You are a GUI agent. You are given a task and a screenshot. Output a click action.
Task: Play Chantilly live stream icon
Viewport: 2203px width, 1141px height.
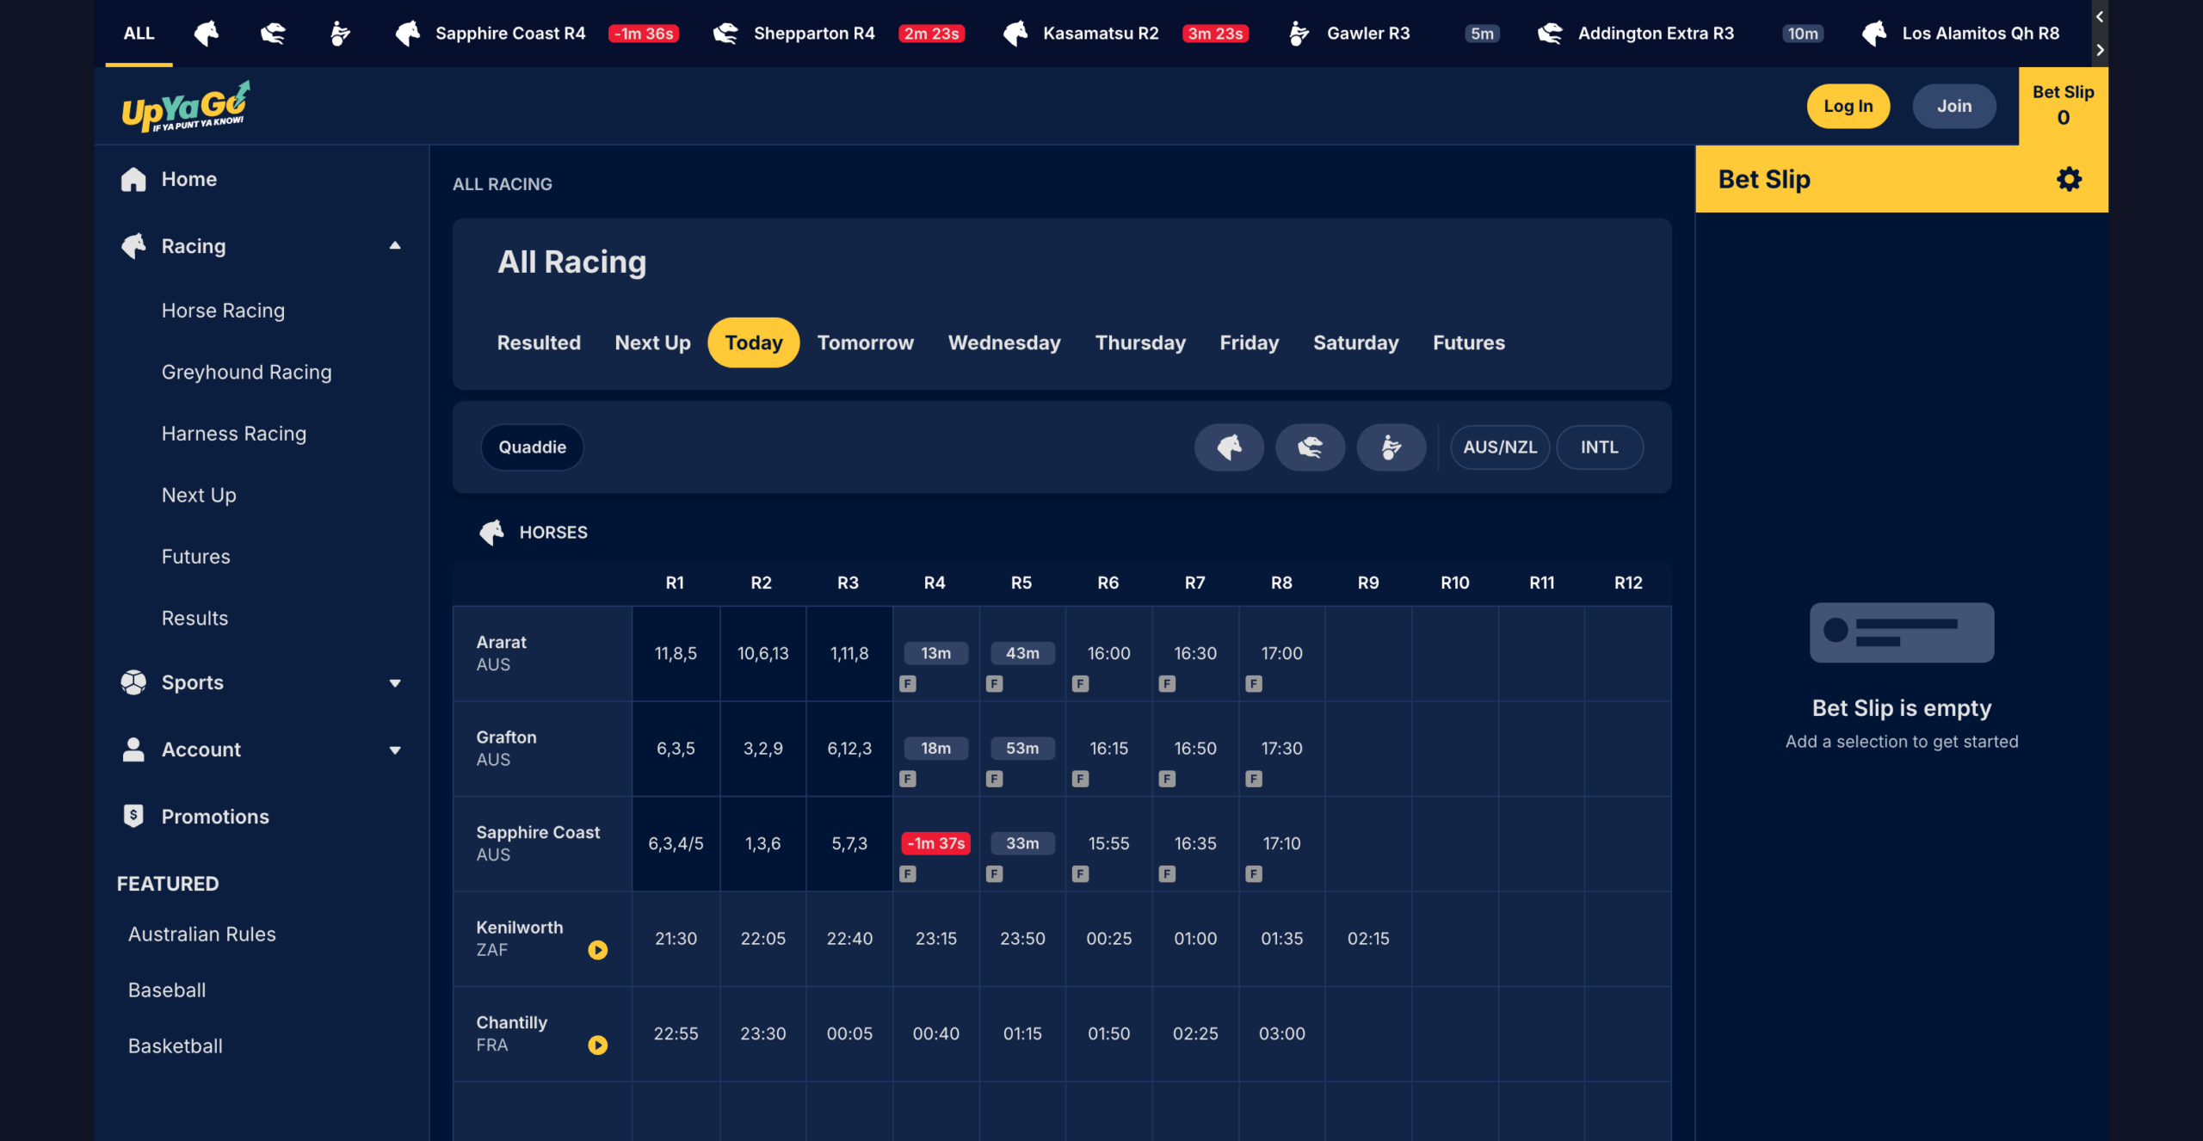[x=597, y=1045]
